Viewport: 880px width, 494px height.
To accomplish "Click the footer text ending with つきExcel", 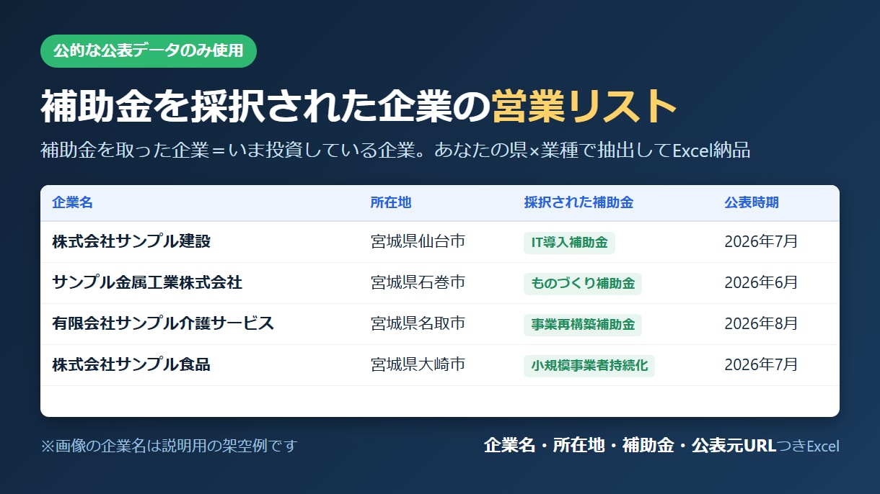I will pos(661,446).
